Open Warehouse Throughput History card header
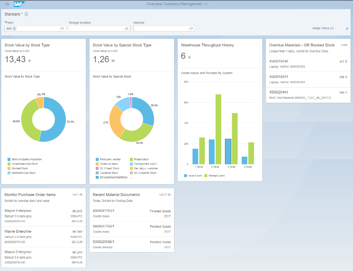 (x=207, y=45)
